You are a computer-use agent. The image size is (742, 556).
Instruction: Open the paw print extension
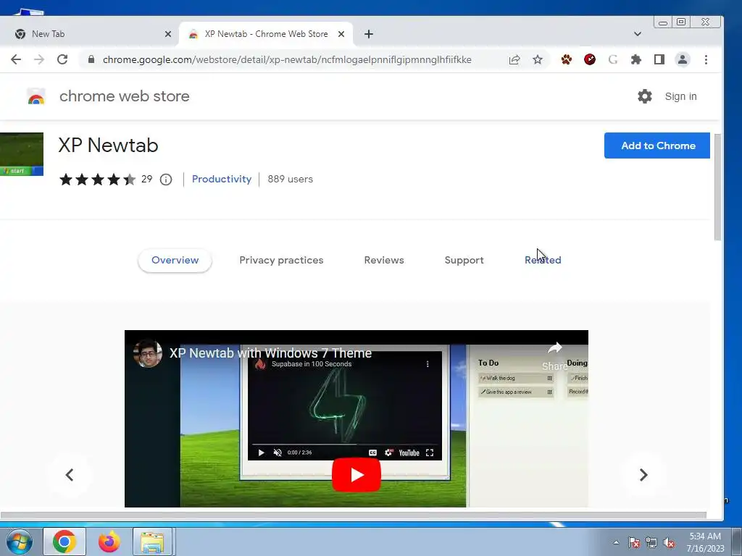(567, 59)
